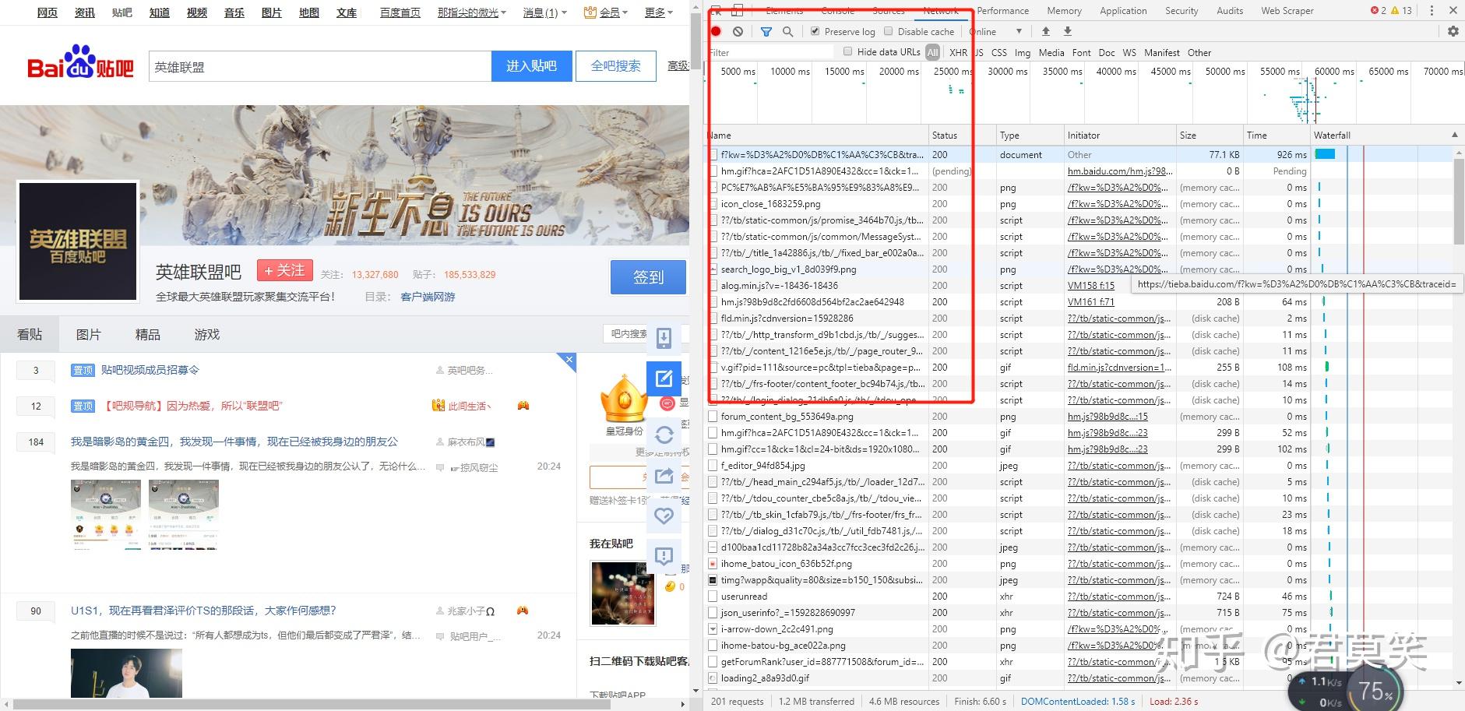Select checkbox for ihome-batou-bg_ace022a.png row

click(713, 646)
